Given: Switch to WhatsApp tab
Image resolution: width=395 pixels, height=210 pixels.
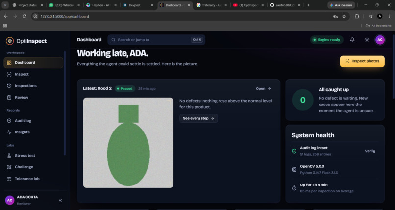Looking at the screenshot, I should (64, 5).
